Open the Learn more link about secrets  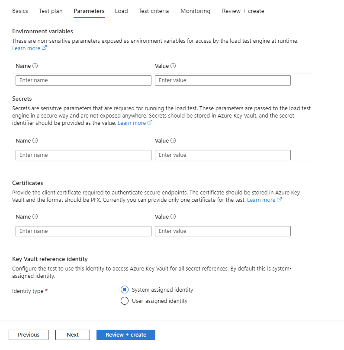(132, 123)
